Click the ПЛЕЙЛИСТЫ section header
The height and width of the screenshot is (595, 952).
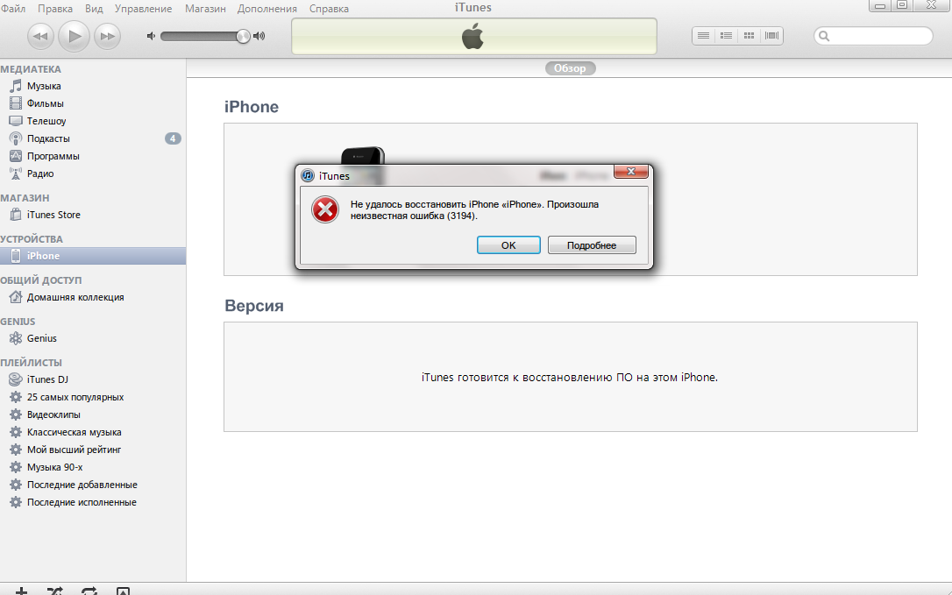tap(31, 363)
